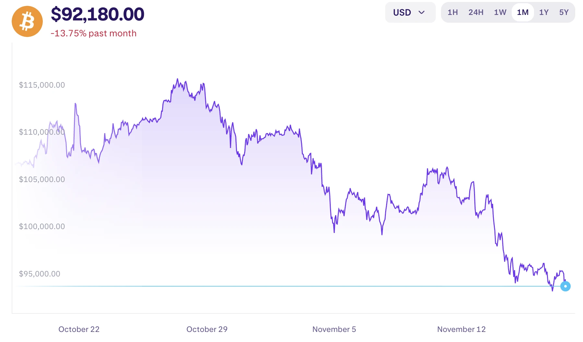The width and height of the screenshot is (583, 342).
Task: Select the 24H time range
Action: [476, 12]
